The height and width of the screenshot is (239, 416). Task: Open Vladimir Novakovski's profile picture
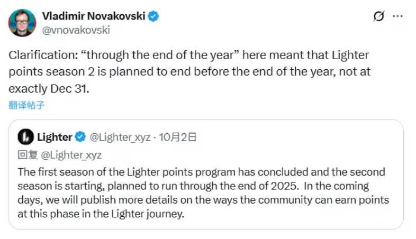pos(22,23)
